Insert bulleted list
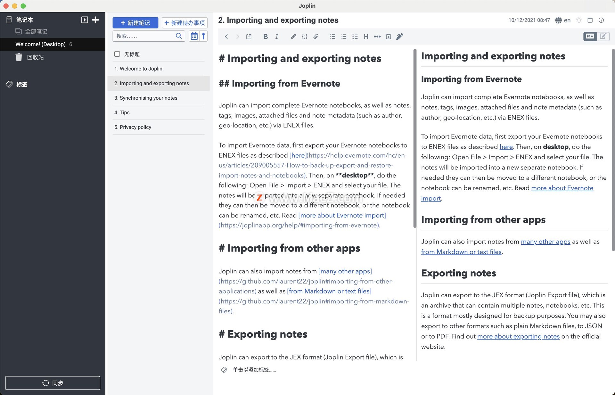The height and width of the screenshot is (395, 615). (x=332, y=37)
